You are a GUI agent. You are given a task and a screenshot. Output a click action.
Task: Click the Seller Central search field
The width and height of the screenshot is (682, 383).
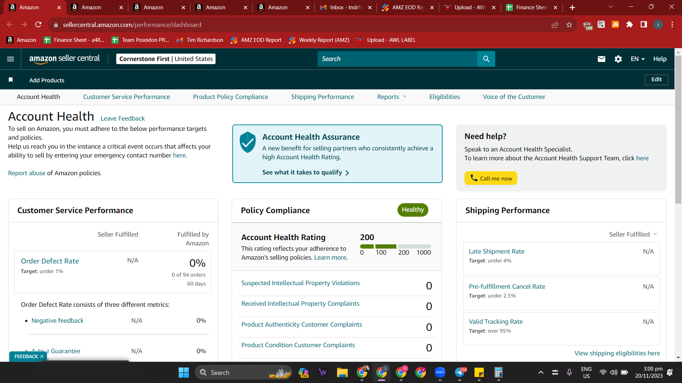397,59
